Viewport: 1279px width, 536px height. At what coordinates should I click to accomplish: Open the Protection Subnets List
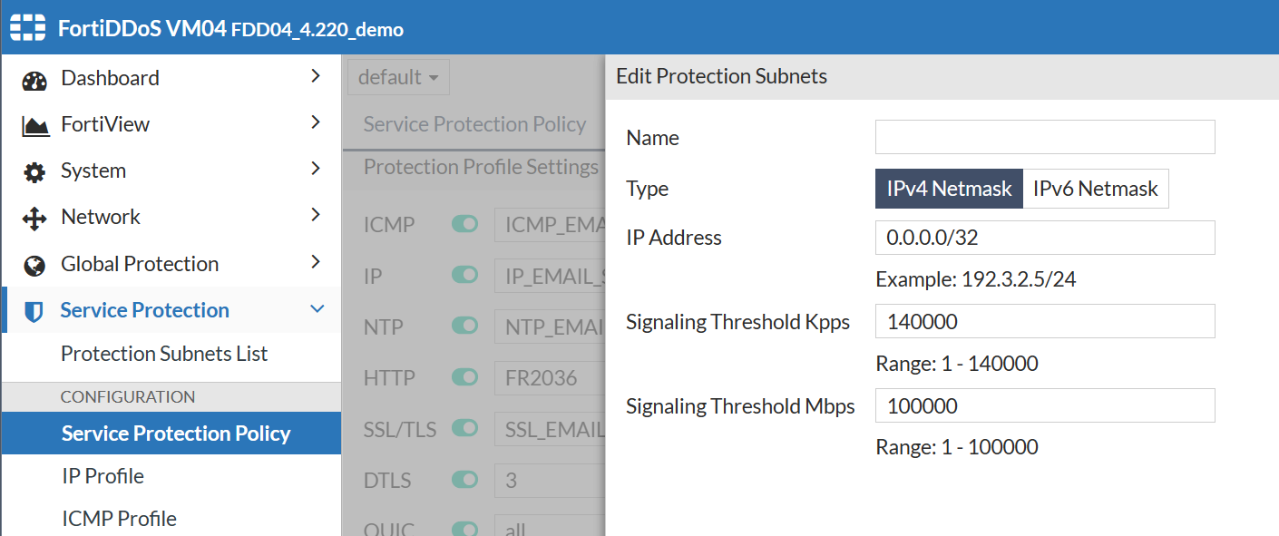(x=163, y=353)
